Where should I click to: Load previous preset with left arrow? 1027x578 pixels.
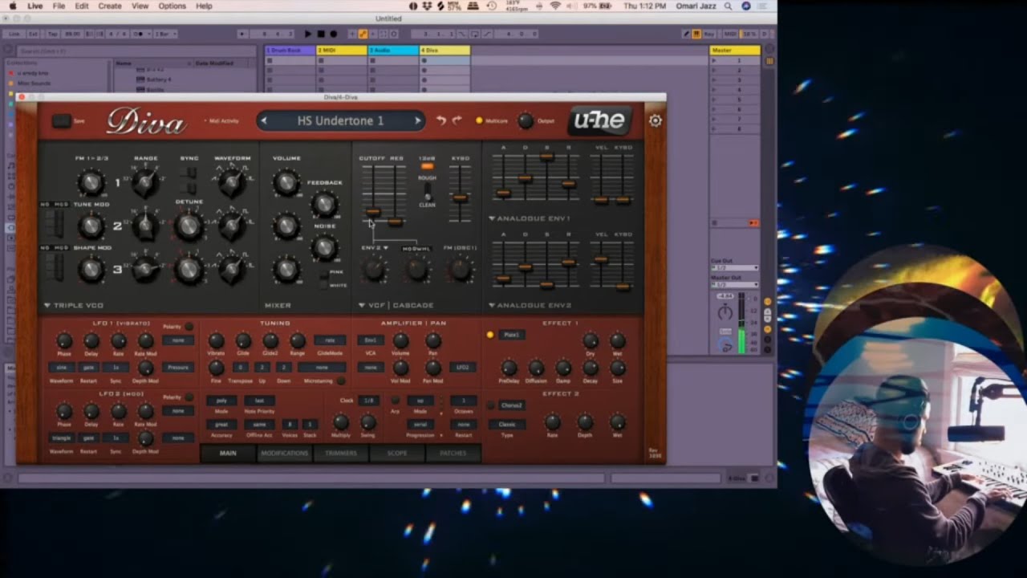click(x=264, y=121)
